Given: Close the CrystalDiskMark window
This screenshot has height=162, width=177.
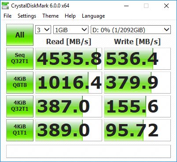Looking at the screenshot, I should [x=166, y=6].
